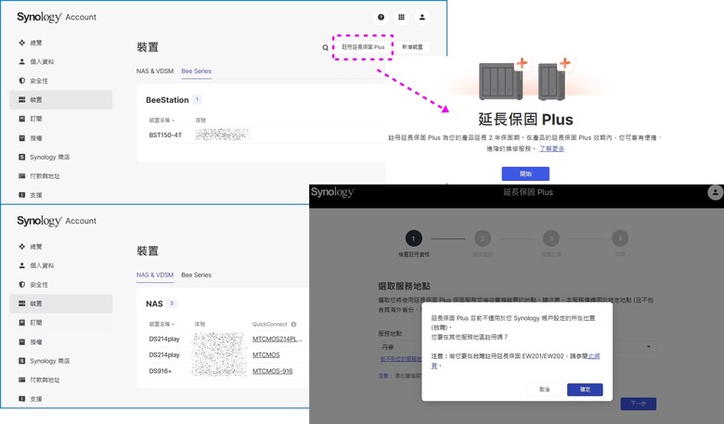Click the search magnifier icon beside 註冊延長保固 Plus
The width and height of the screenshot is (724, 424).
click(326, 47)
